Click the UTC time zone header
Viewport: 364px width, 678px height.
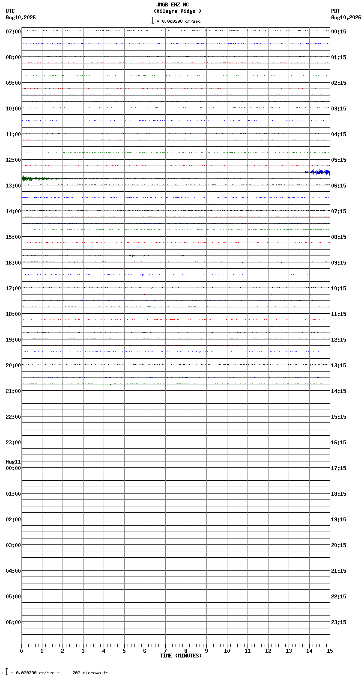pyautogui.click(x=10, y=11)
